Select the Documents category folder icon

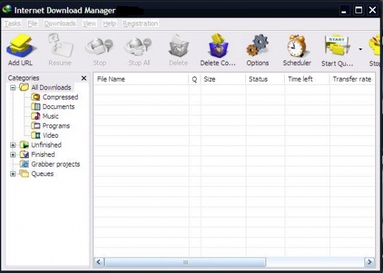tap(36, 107)
